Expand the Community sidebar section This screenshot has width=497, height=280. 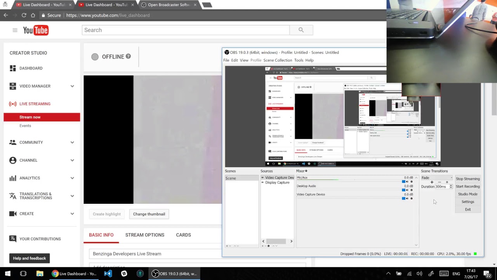pyautogui.click(x=72, y=142)
